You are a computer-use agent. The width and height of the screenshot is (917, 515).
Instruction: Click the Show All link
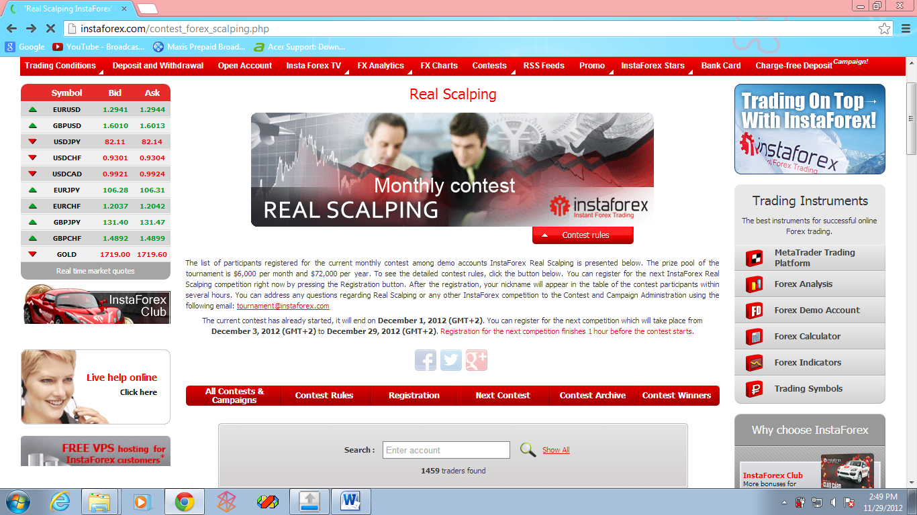point(556,450)
